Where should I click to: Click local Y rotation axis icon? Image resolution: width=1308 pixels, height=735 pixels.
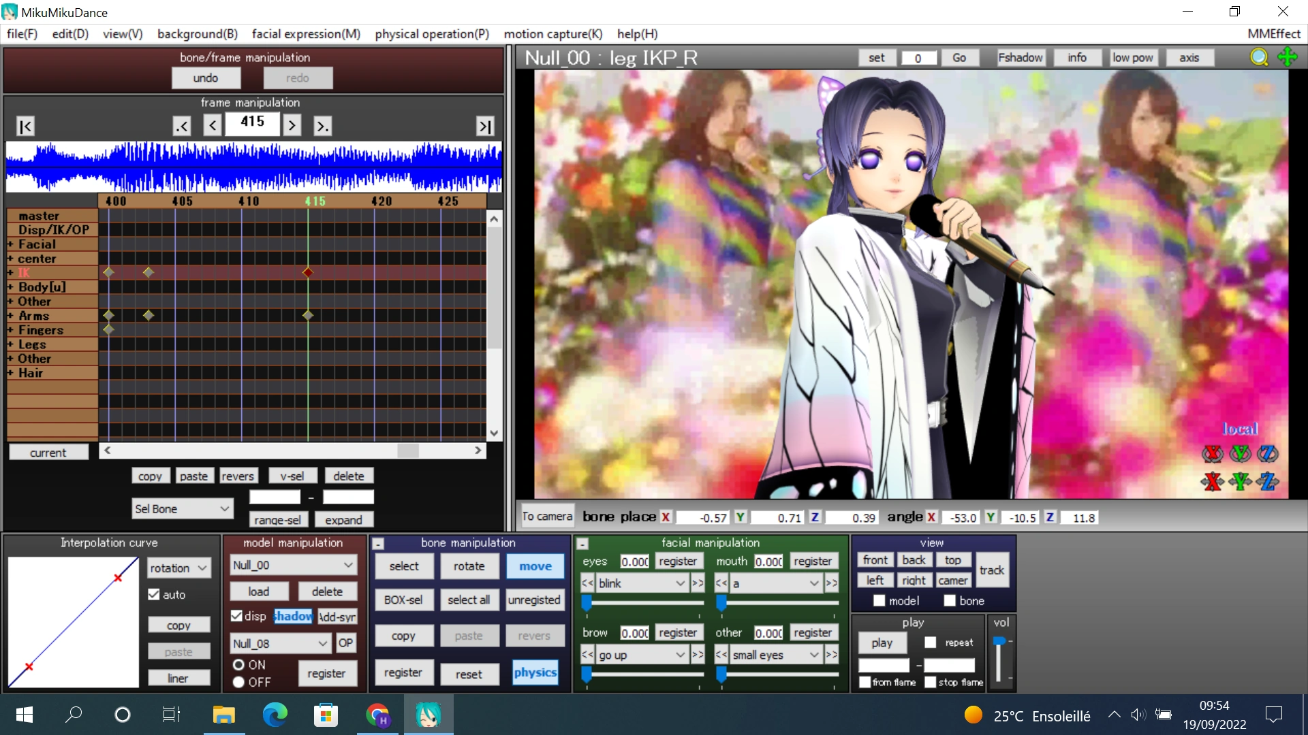pyautogui.click(x=1240, y=454)
